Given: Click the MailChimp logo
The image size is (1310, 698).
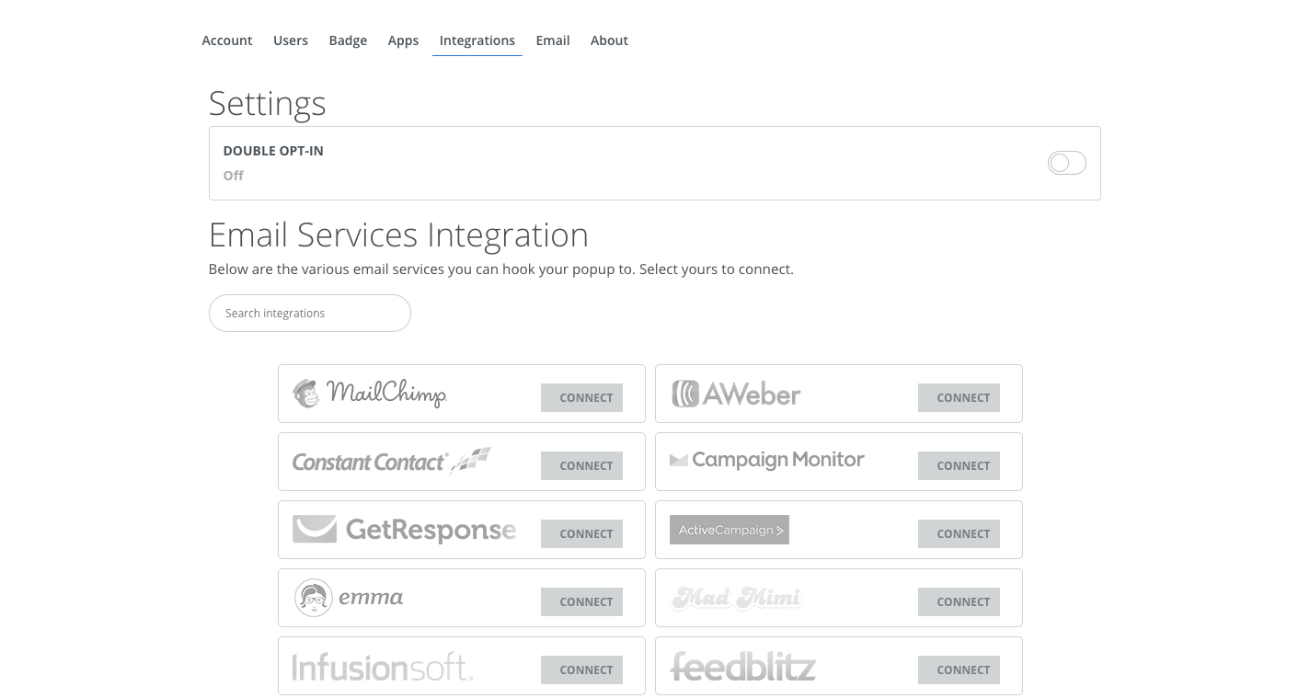Looking at the screenshot, I should coord(370,394).
